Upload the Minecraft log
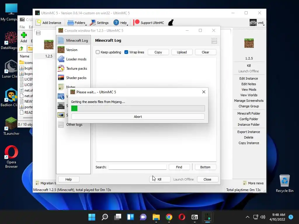 coord(182,52)
